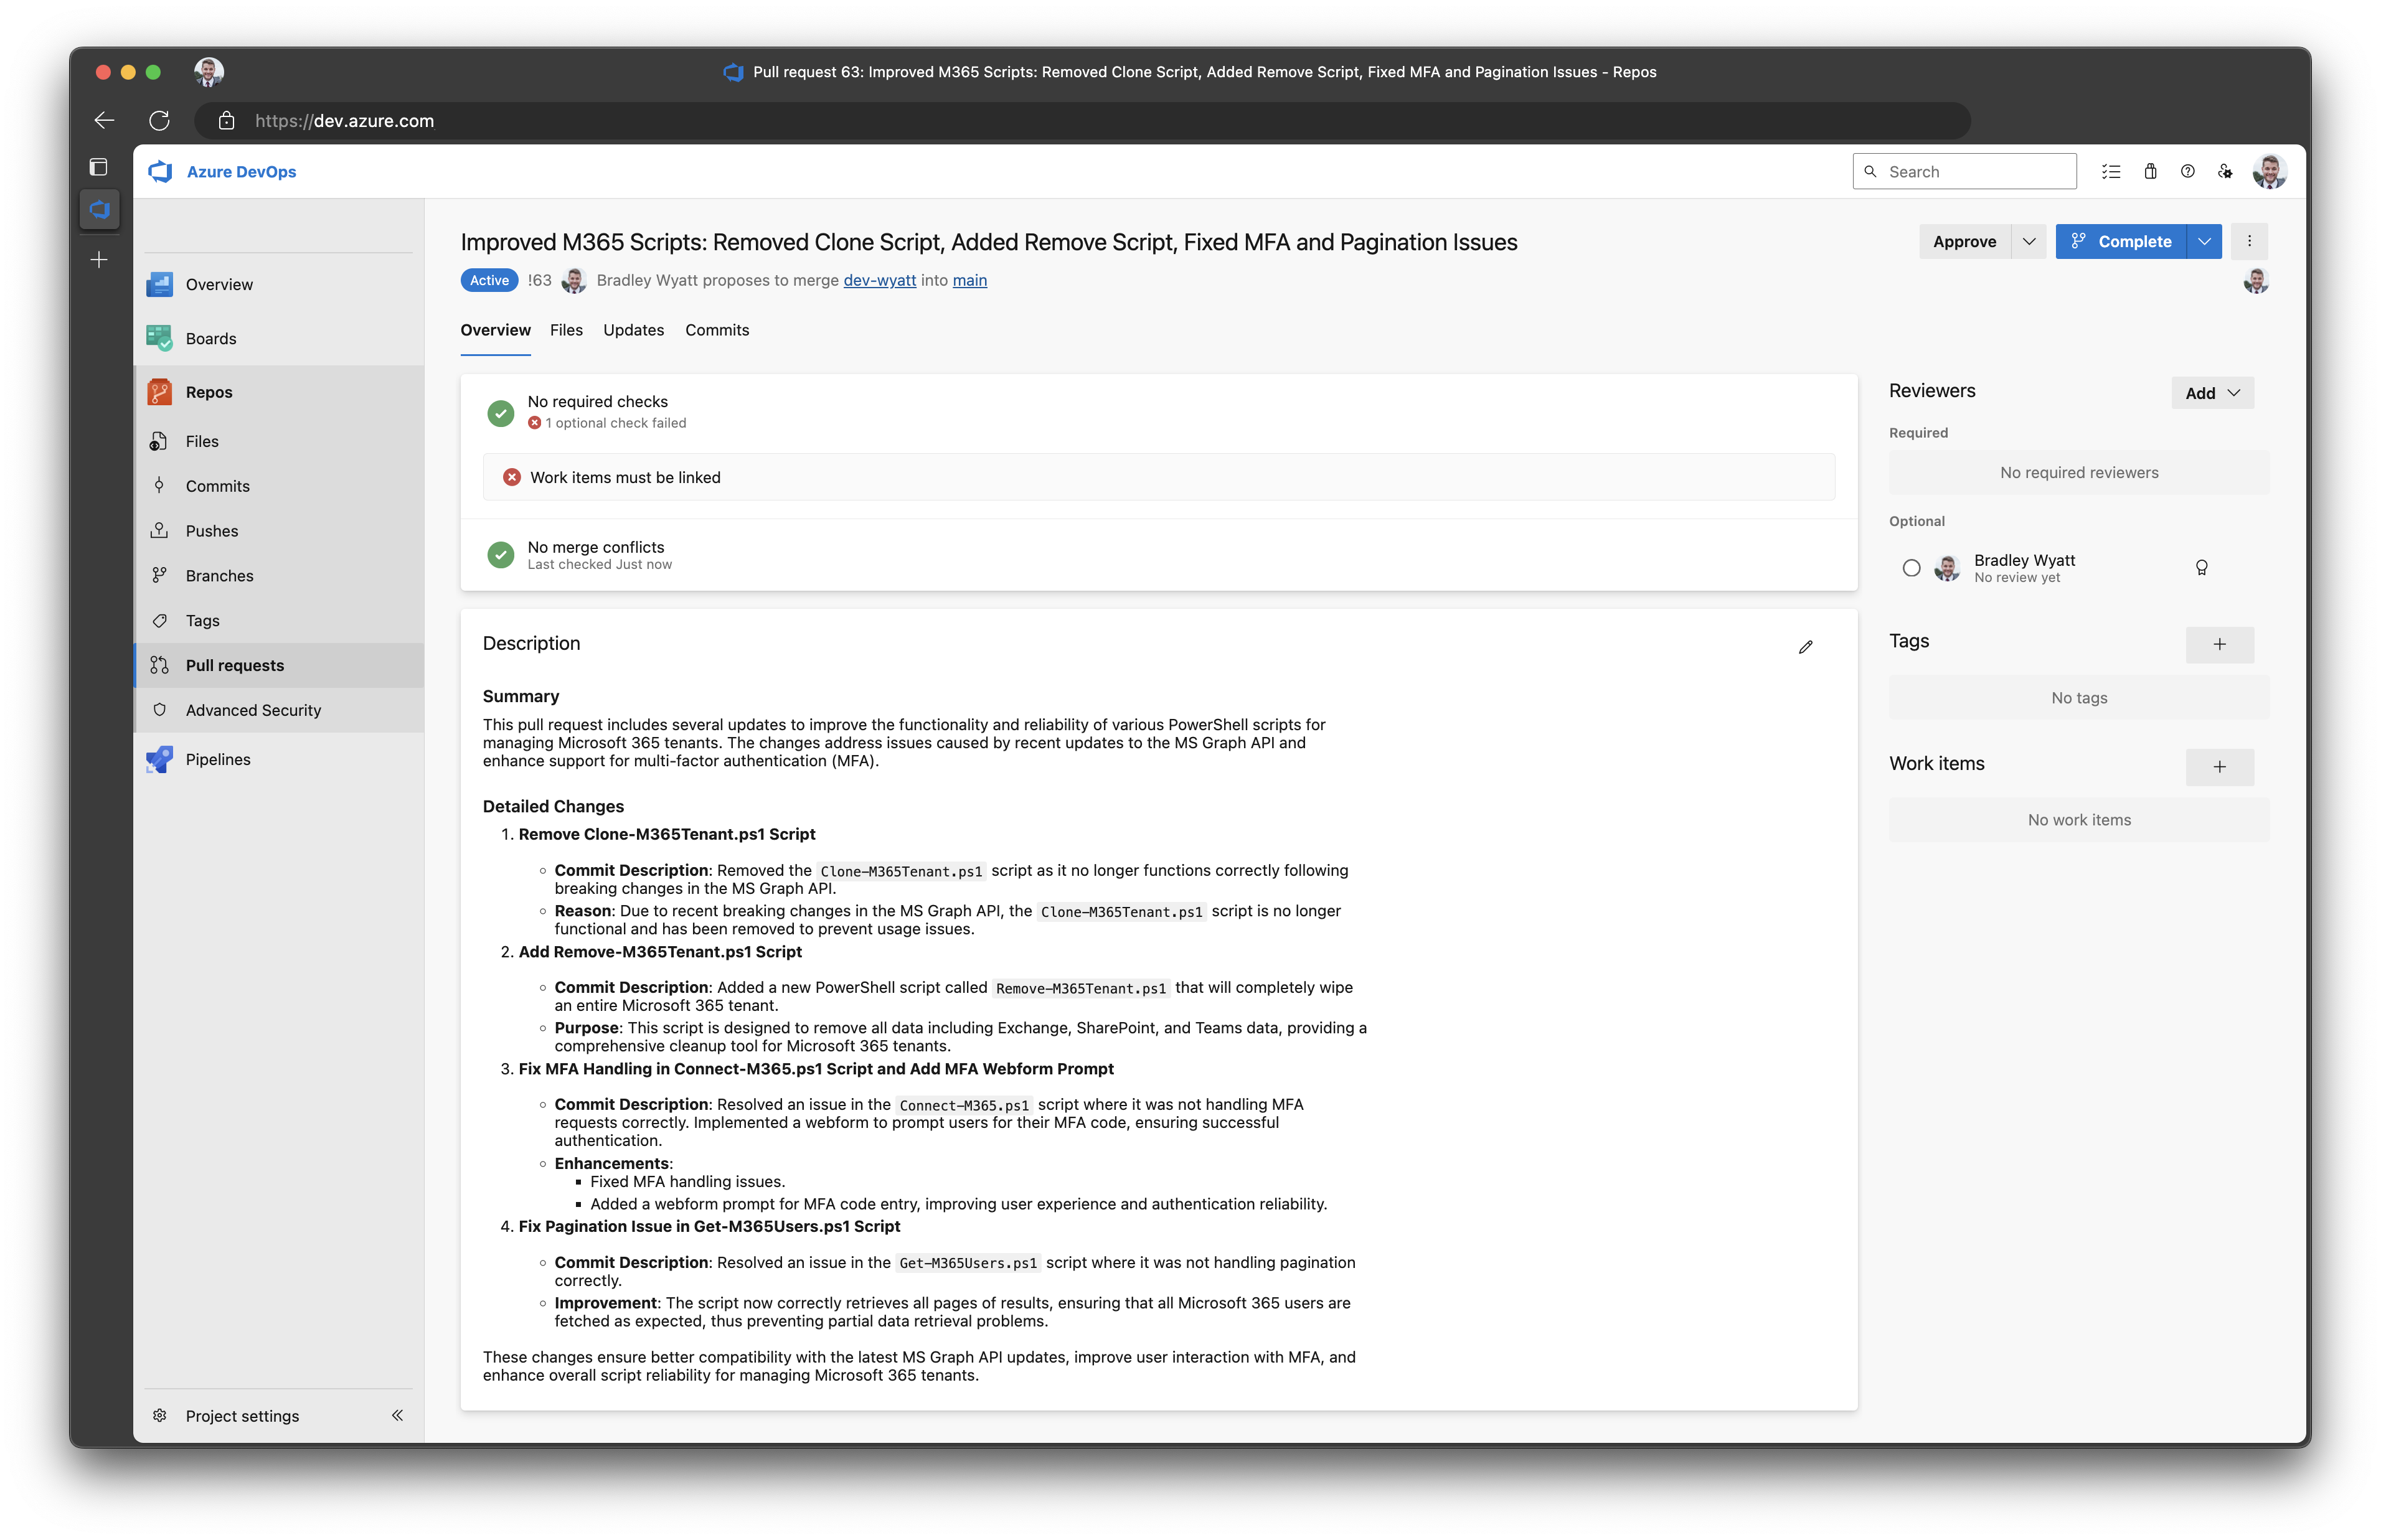This screenshot has width=2381, height=1540.
Task: Open user settings icon in header
Action: click(x=2226, y=171)
